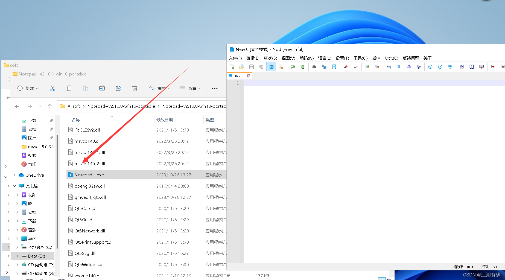Open the 编码(N) menu in Ndd
The width and height of the screenshot is (505, 280).
306,58
